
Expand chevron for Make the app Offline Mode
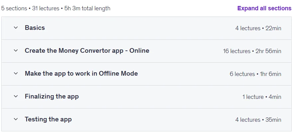click(x=16, y=73)
